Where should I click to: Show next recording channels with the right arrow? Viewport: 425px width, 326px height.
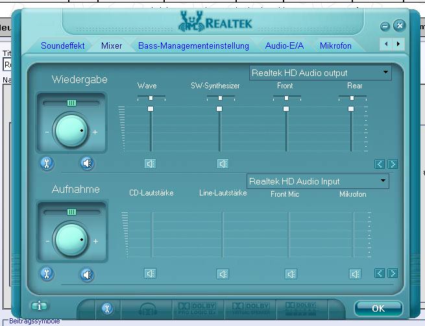tap(393, 273)
